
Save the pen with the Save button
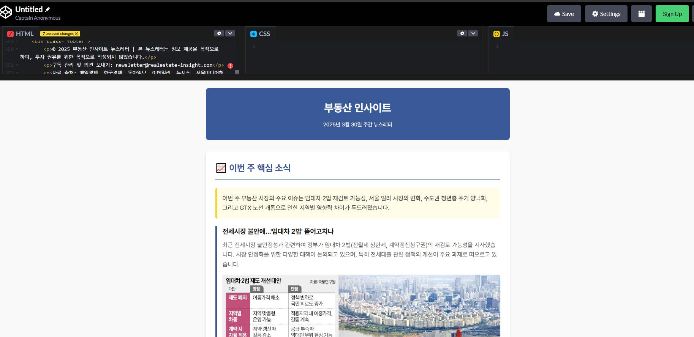pyautogui.click(x=564, y=14)
